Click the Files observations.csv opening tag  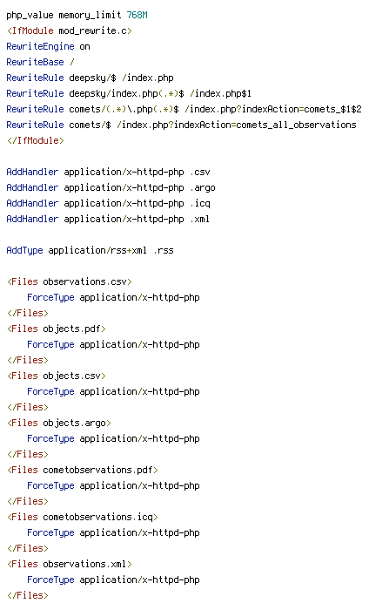pyautogui.click(x=70, y=281)
